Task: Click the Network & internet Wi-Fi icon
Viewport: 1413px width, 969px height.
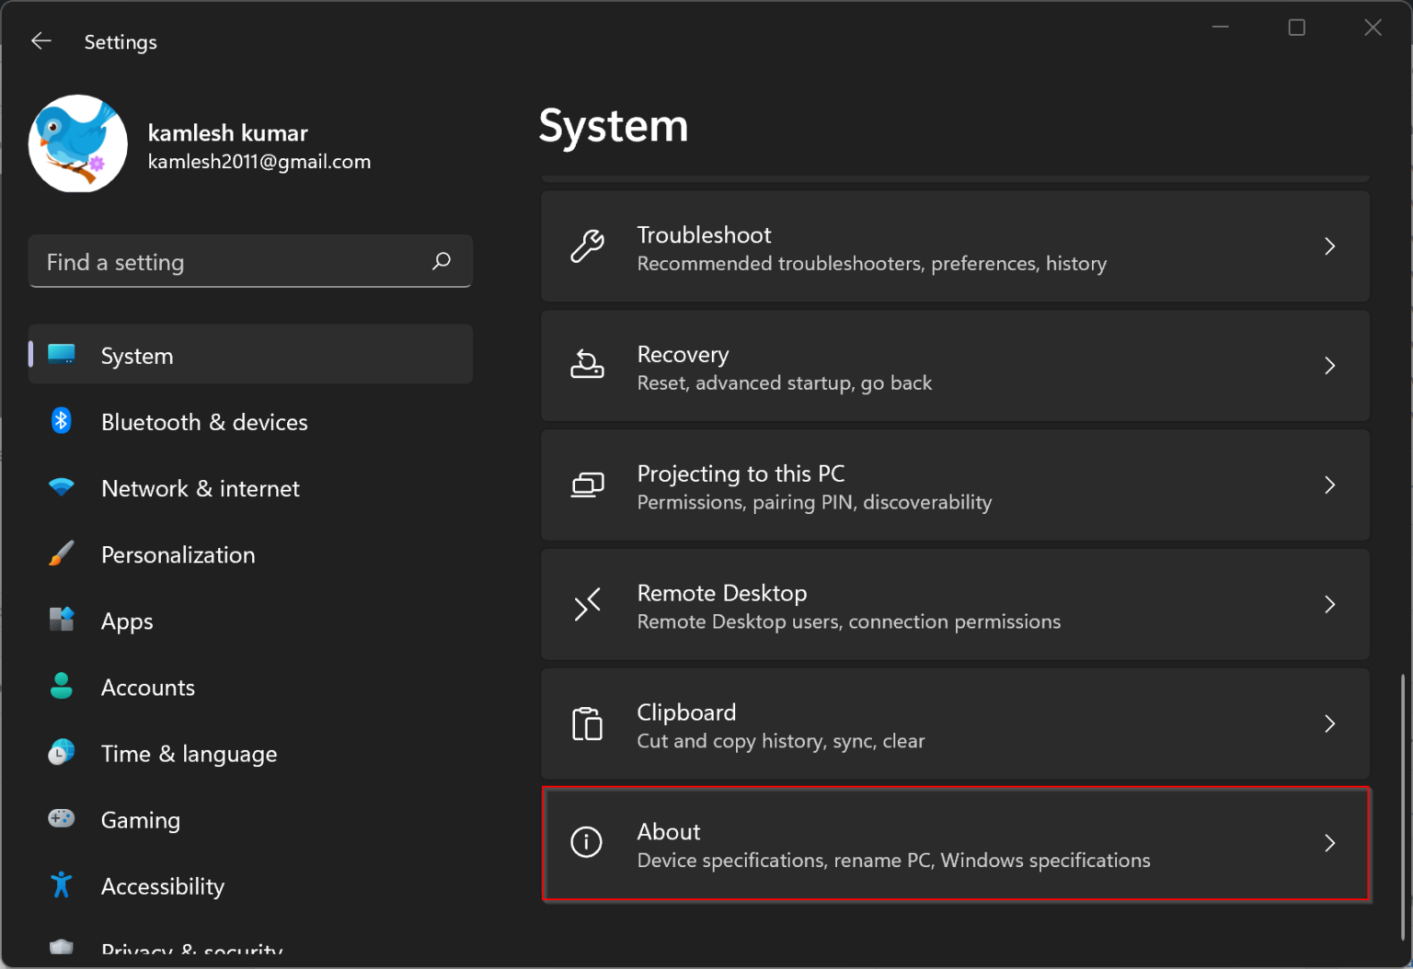Action: pos(61,487)
